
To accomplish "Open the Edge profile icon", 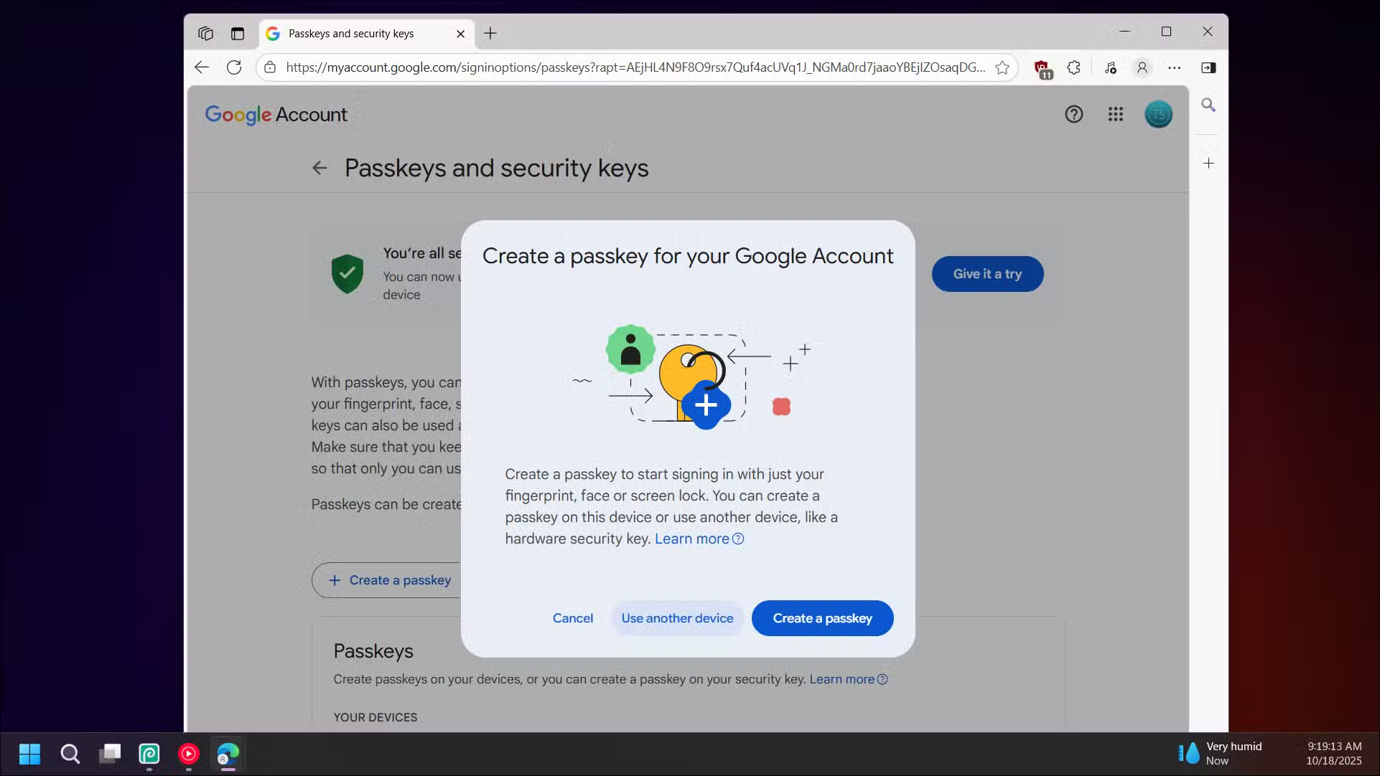I will coord(1142,67).
